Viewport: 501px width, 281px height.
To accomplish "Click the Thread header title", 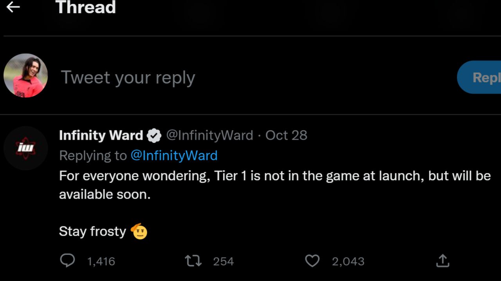I will [86, 7].
